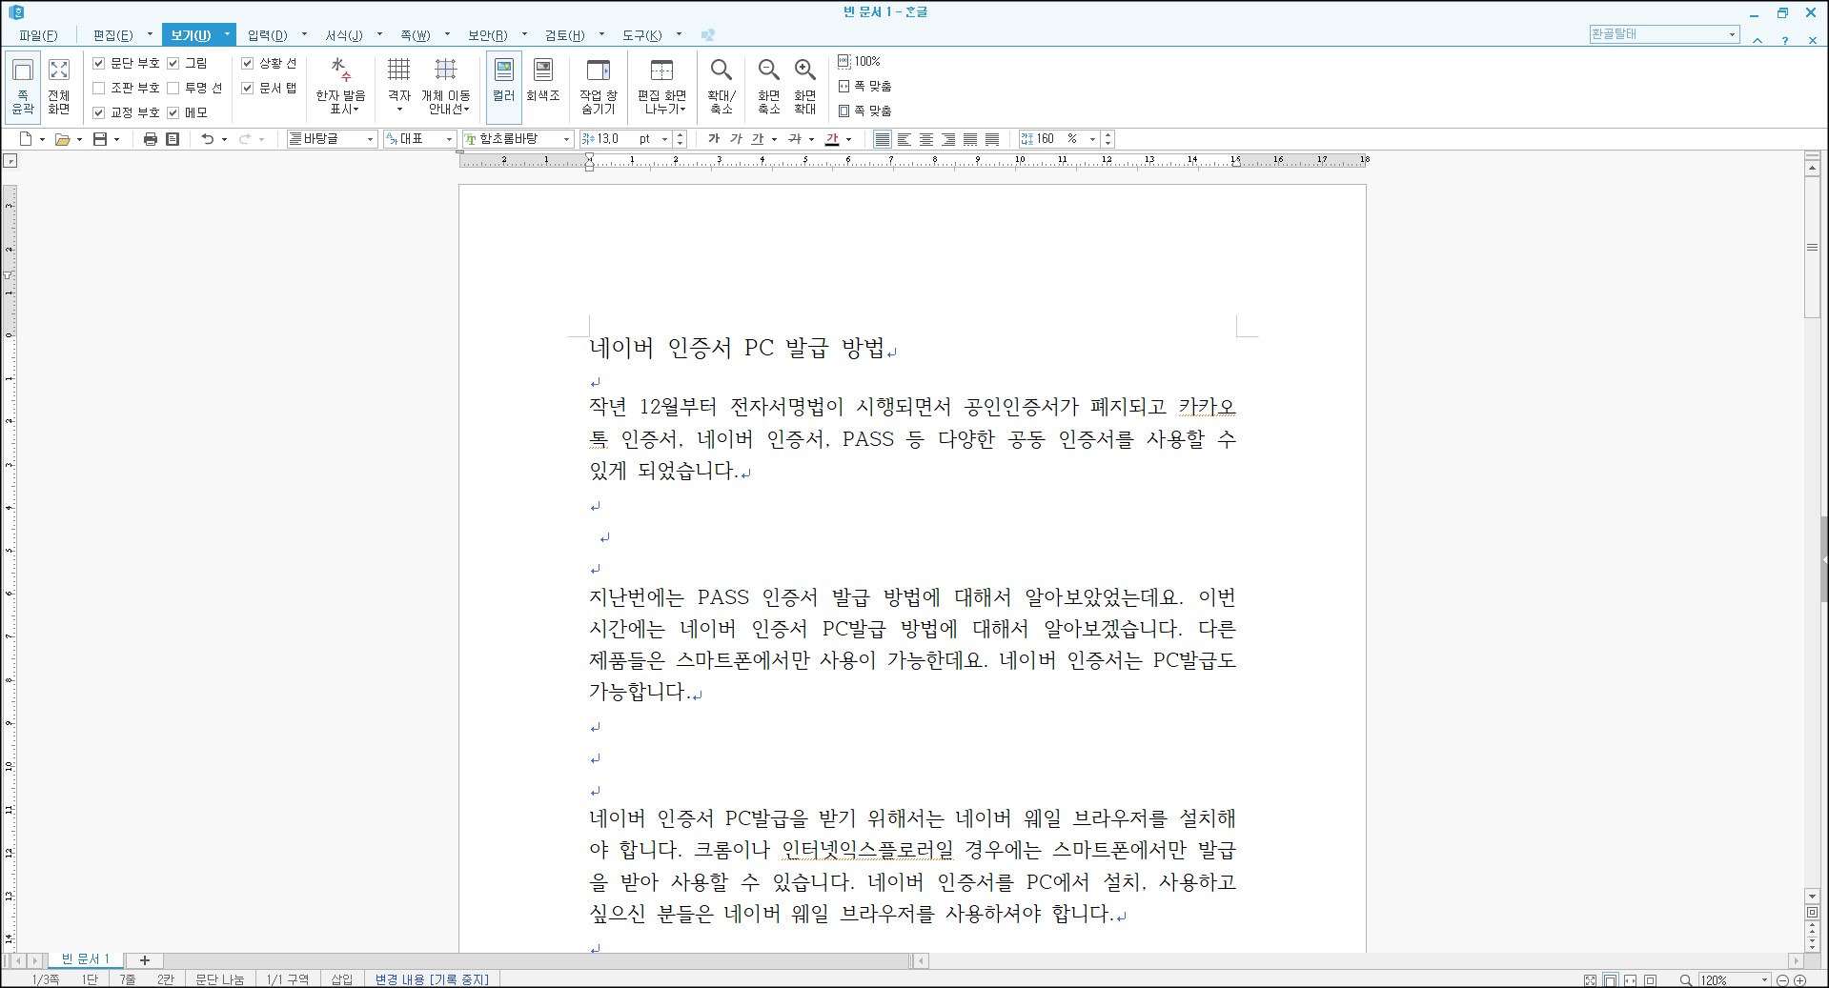Open the 대표 language dropdown
Viewport: 1829px width, 988px height.
pos(449,139)
